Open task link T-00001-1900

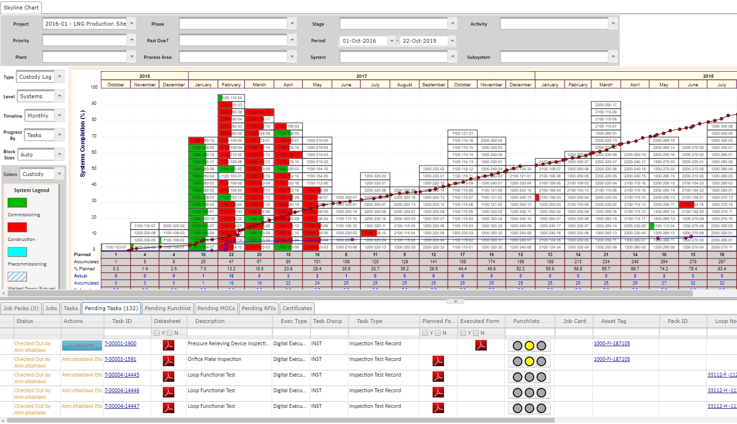(121, 343)
